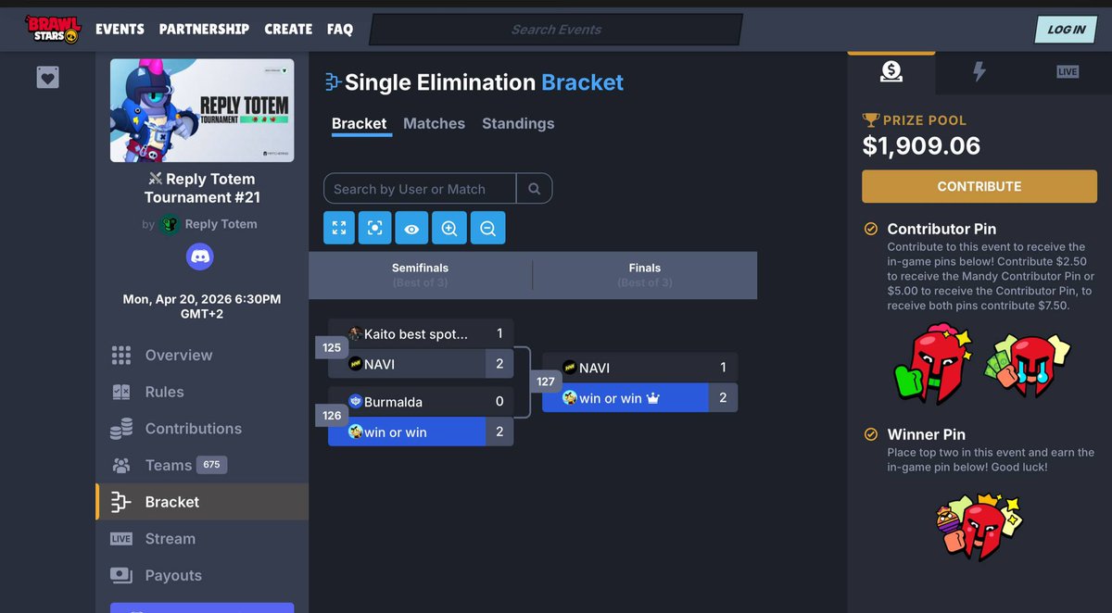Click the Finals round header
Screen dimensions: 1112x613
[x=645, y=275]
